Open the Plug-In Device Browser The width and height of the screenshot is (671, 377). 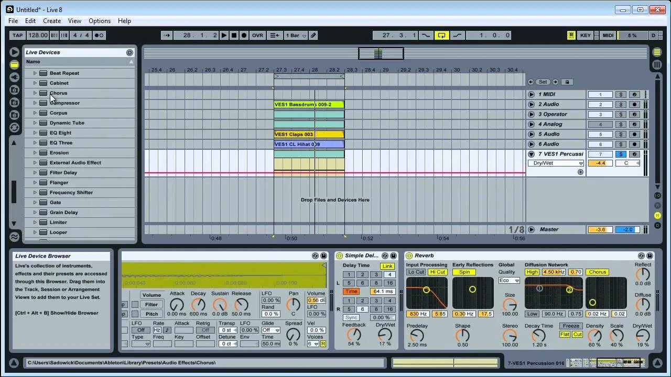[14, 77]
